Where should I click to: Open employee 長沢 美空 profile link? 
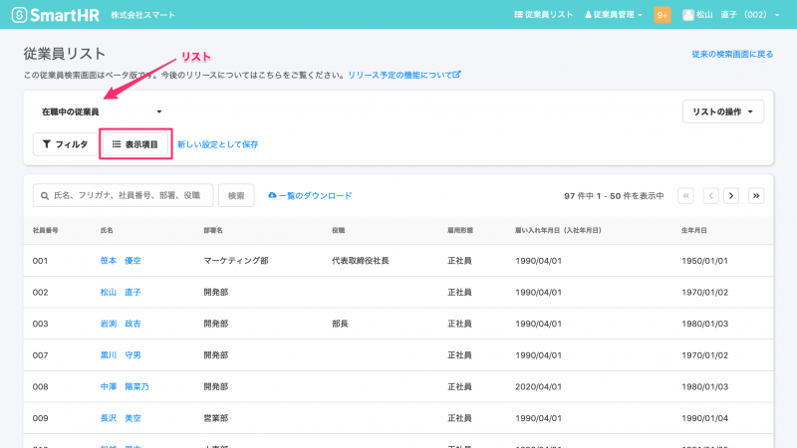[121, 418]
